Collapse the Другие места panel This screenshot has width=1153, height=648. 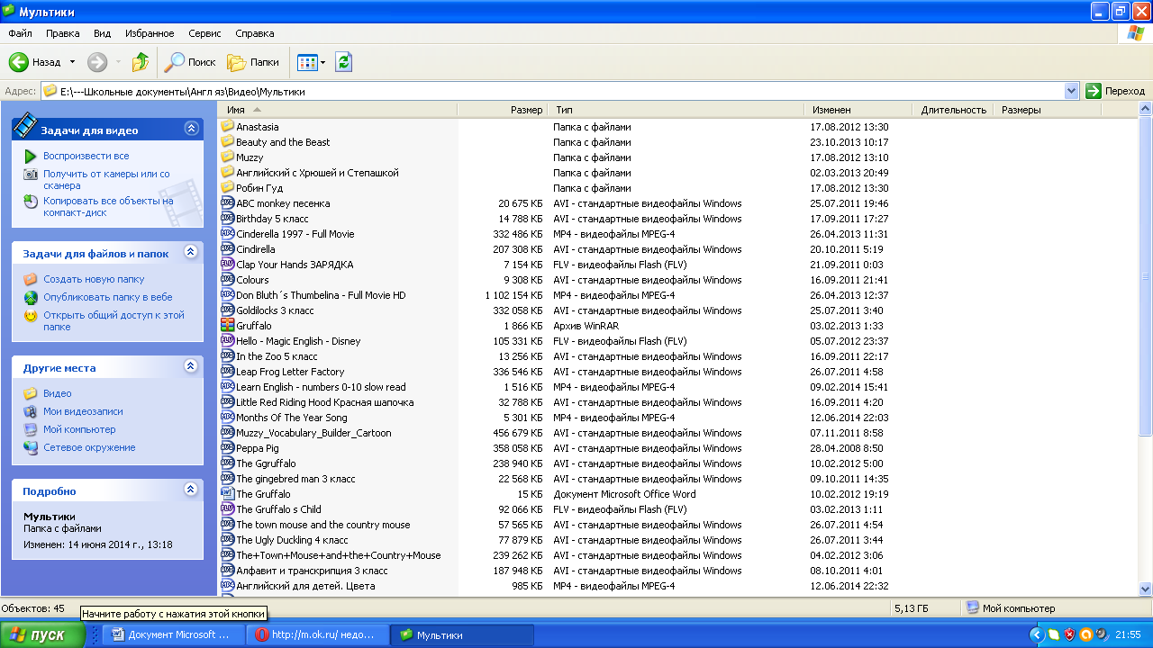(x=191, y=366)
